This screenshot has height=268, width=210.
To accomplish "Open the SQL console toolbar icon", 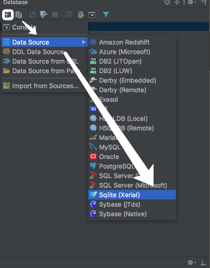I will pos(92,15).
